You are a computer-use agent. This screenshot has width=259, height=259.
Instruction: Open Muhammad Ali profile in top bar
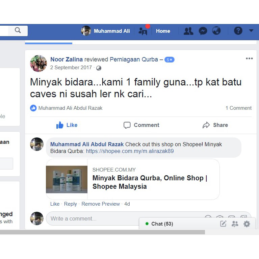pyautogui.click(x=105, y=31)
